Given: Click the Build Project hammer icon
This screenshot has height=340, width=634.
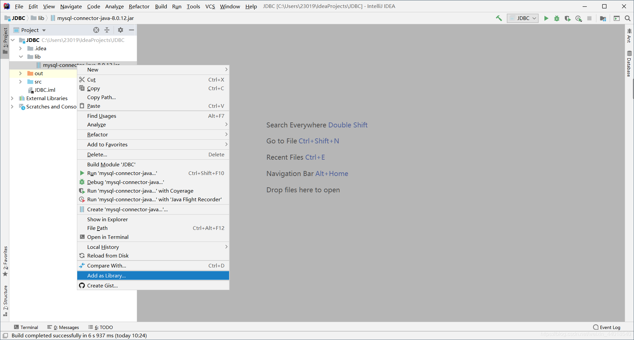Looking at the screenshot, I should [499, 18].
